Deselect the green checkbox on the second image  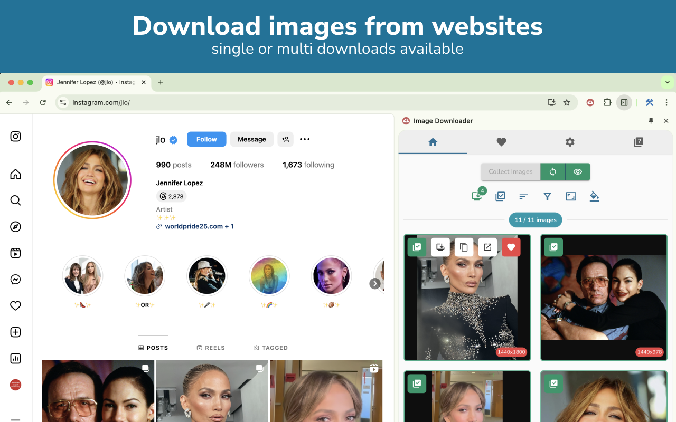[x=553, y=246]
